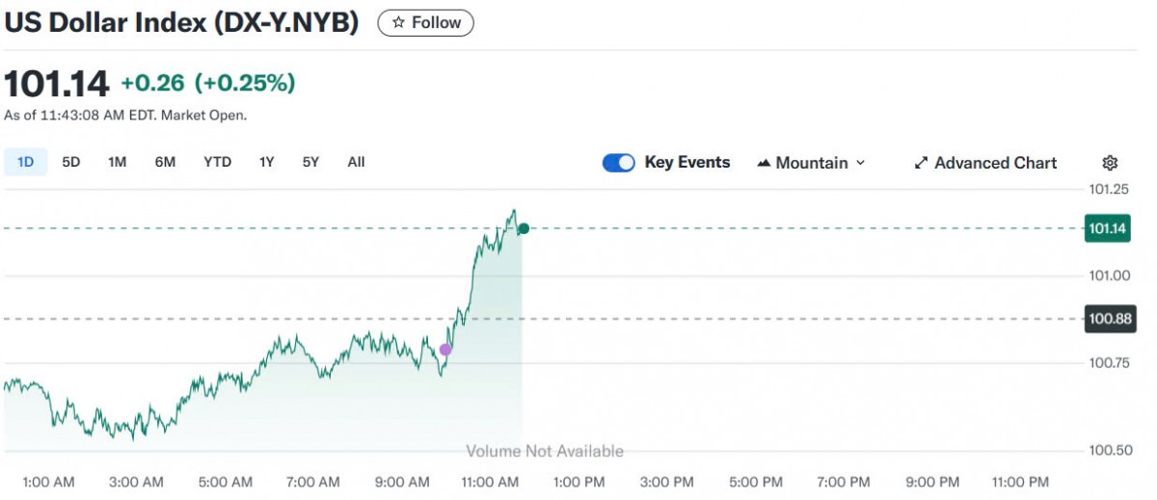Switch to the 1Y range
1157x500 pixels.
coord(267,162)
